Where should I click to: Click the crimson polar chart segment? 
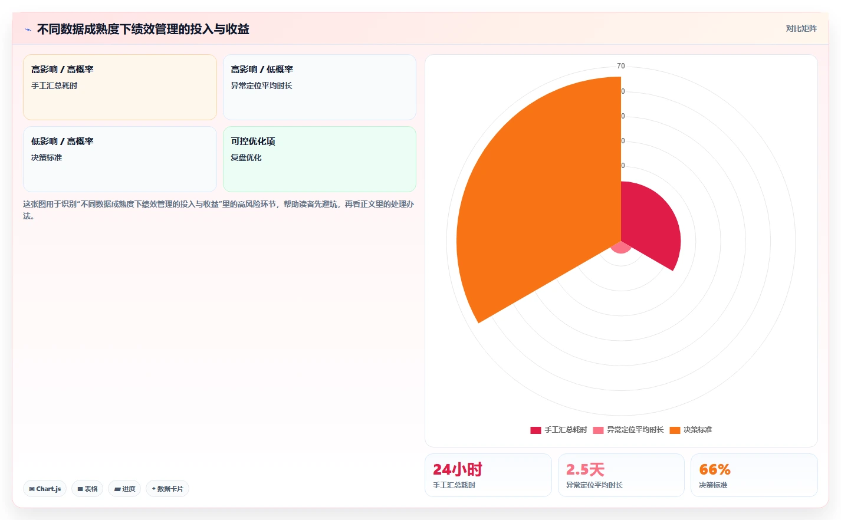pos(652,227)
